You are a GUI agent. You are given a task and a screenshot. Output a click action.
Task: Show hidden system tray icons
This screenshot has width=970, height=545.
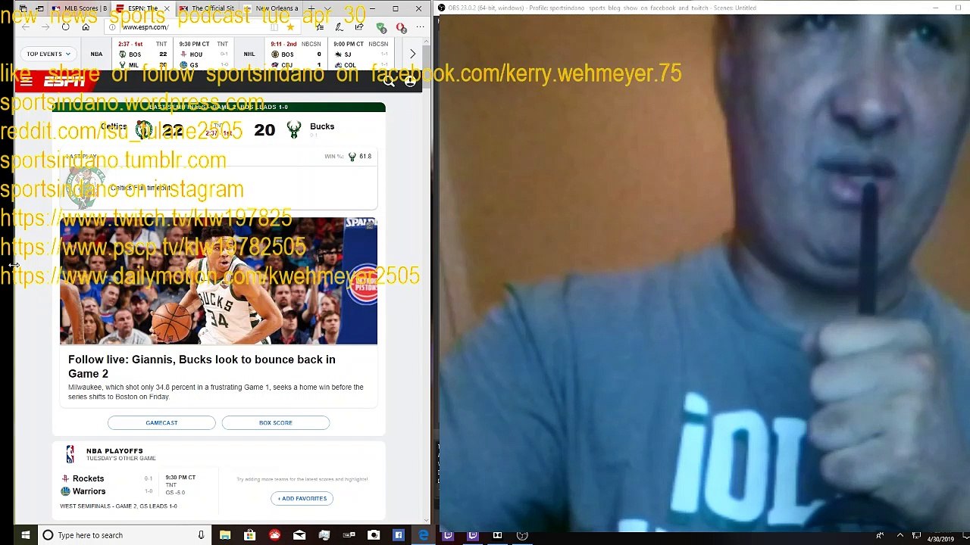900,535
